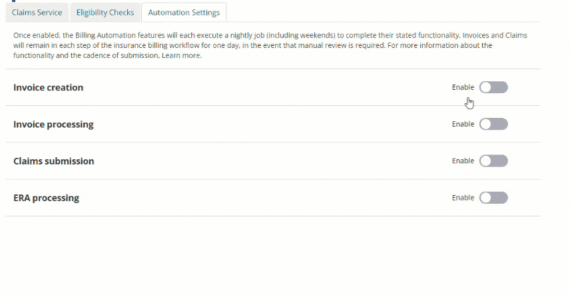Screen dimensions: 570x297
Task: Enable the Invoice creation toggle
Action: (x=493, y=87)
